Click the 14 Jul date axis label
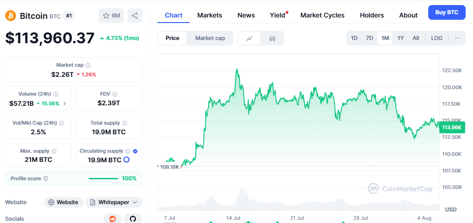Screen dimensions: 473x223 [233, 218]
